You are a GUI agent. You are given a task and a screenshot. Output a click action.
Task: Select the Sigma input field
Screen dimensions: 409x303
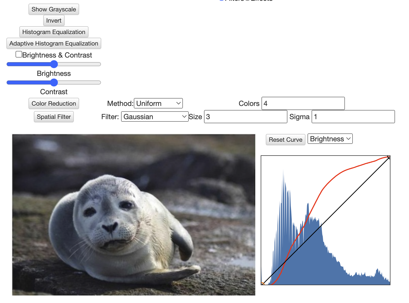point(353,117)
